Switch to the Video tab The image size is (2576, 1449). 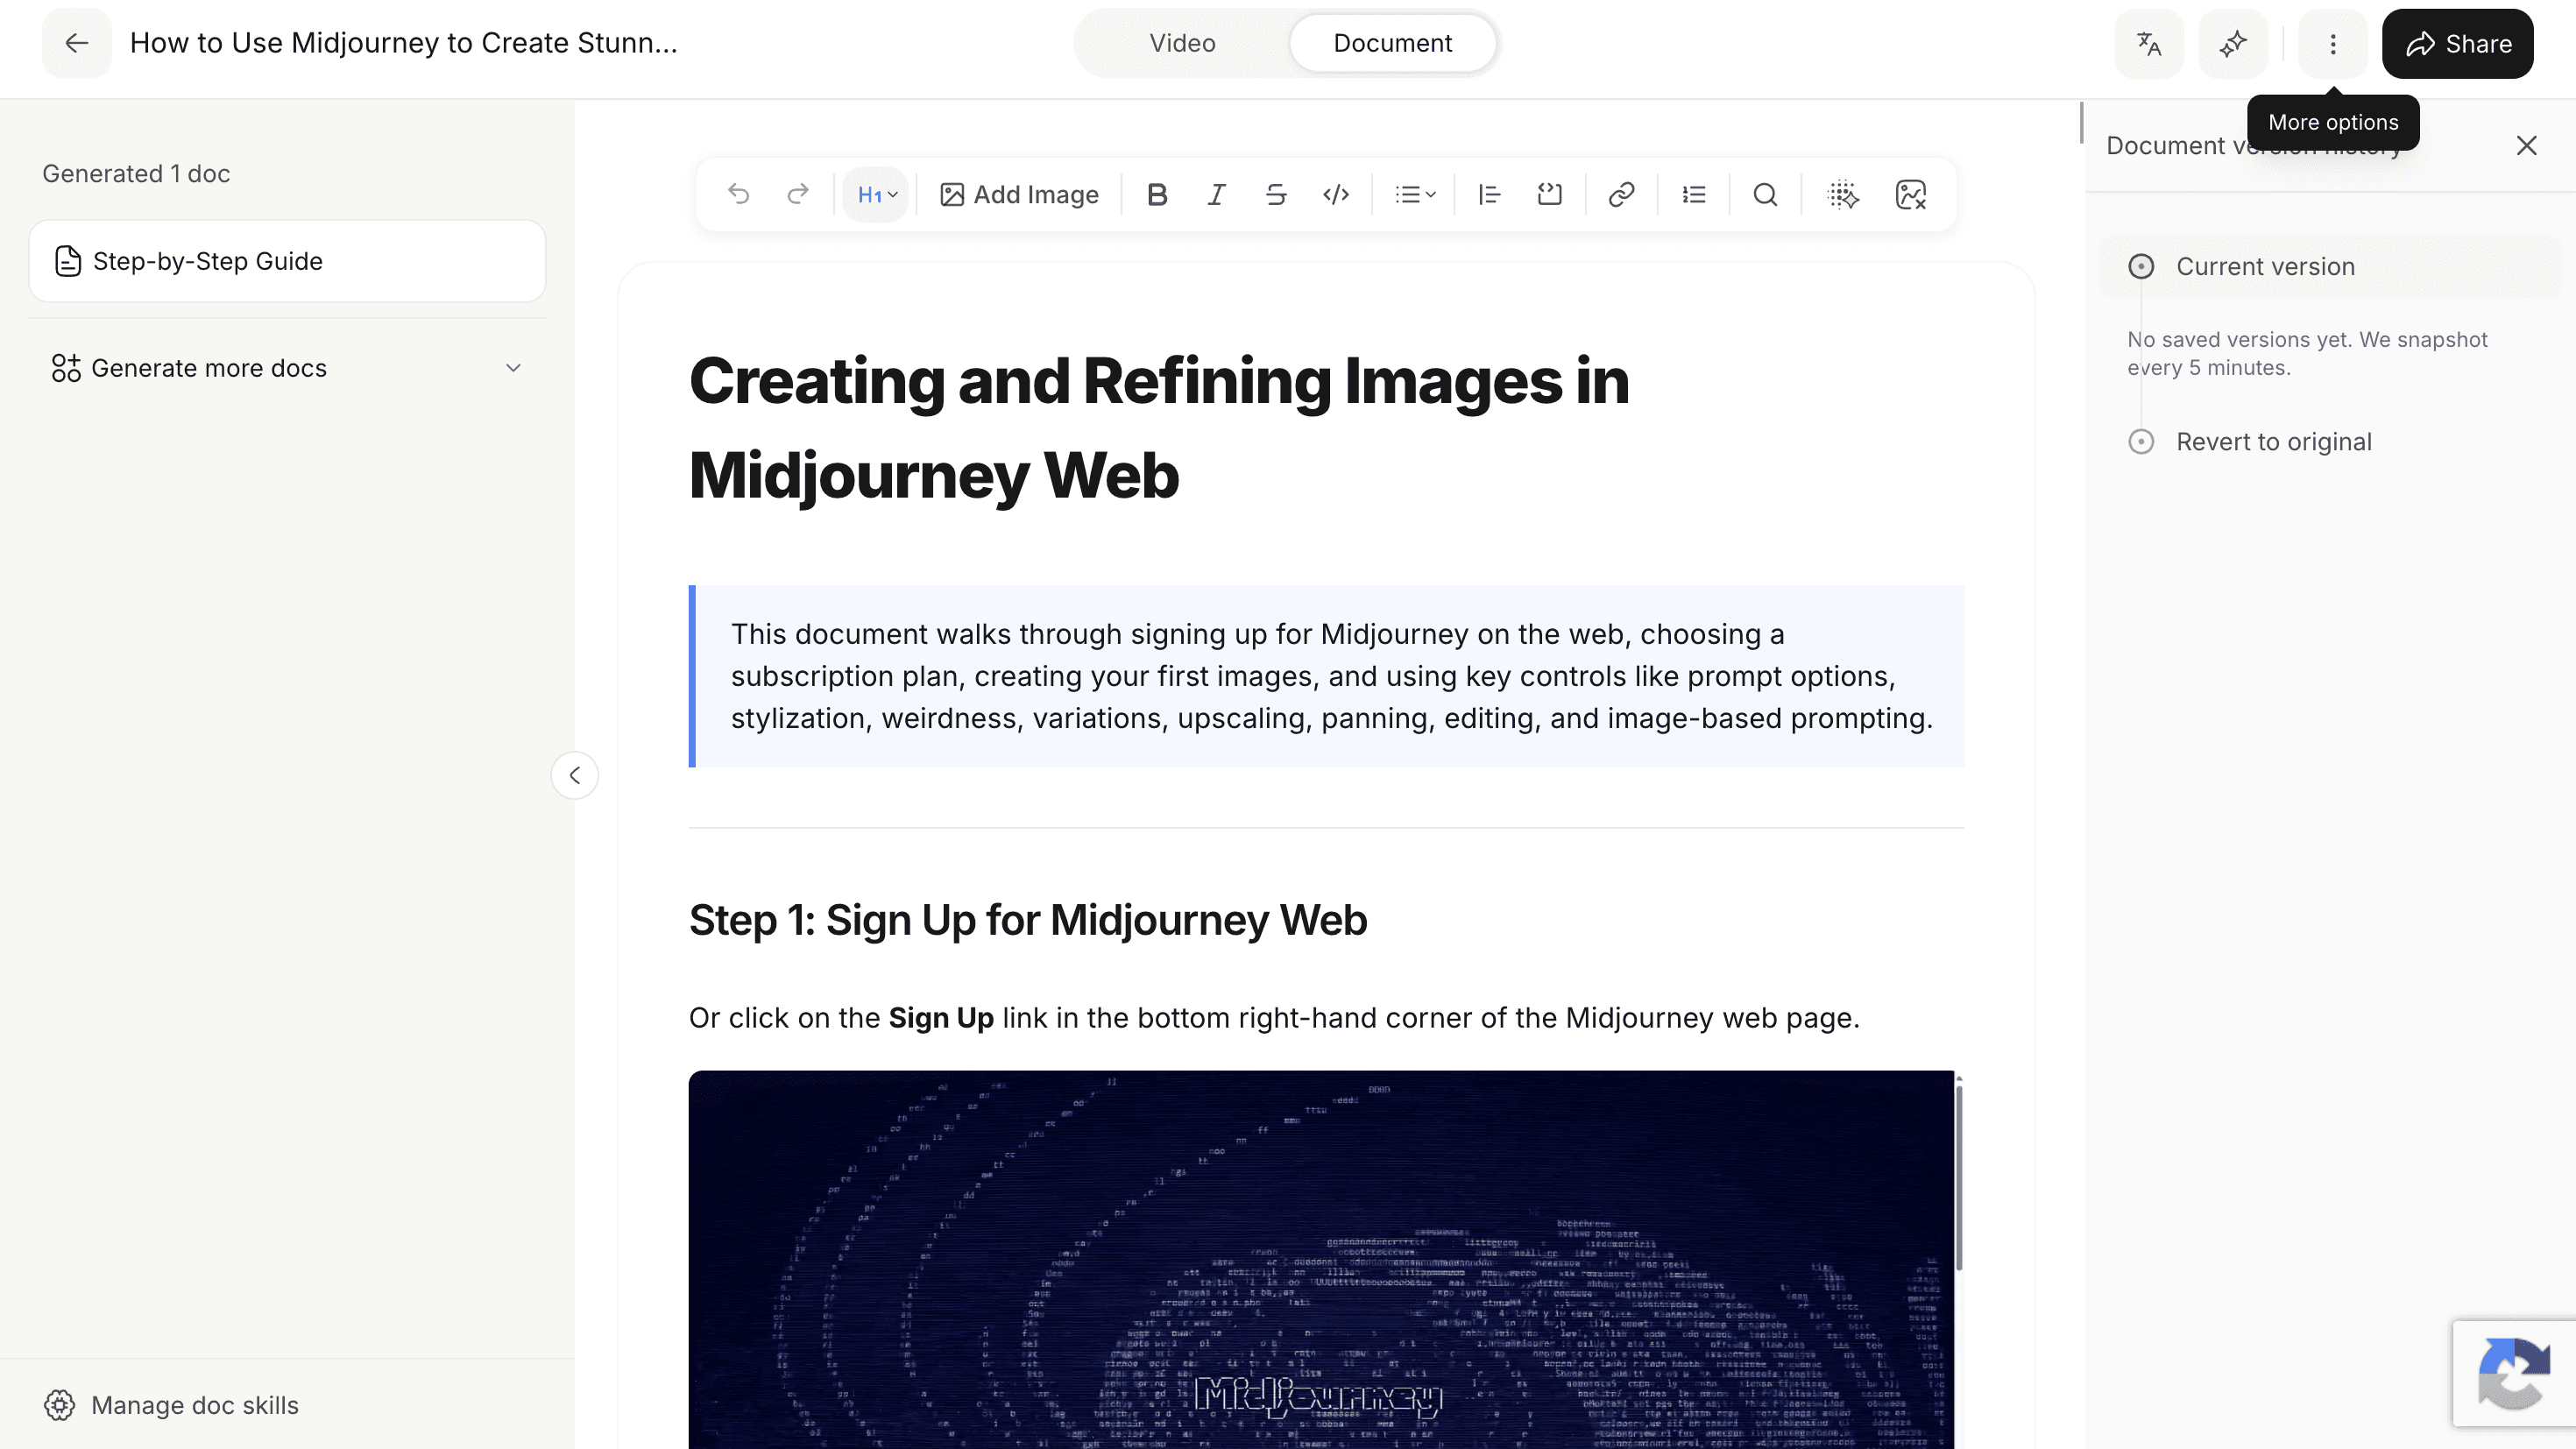(x=1182, y=43)
